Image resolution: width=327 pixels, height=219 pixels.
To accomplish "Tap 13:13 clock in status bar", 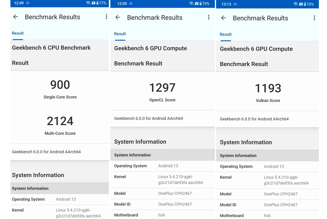I will click(x=226, y=4).
